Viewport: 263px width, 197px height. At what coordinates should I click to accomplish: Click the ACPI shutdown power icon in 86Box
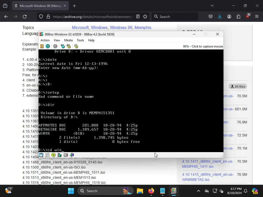click(55, 46)
